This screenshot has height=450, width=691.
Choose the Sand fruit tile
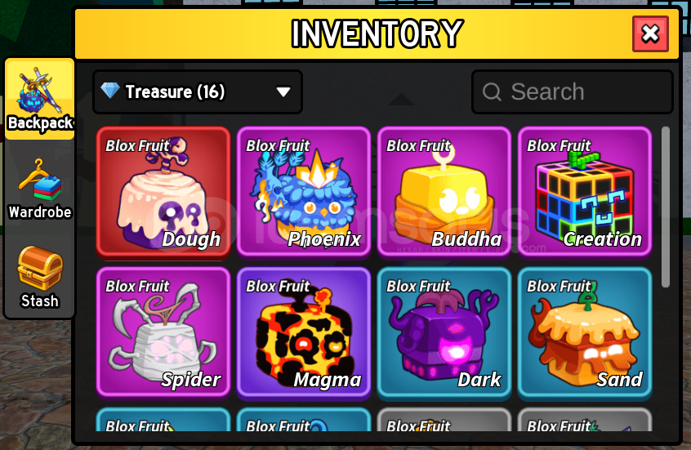pos(585,332)
